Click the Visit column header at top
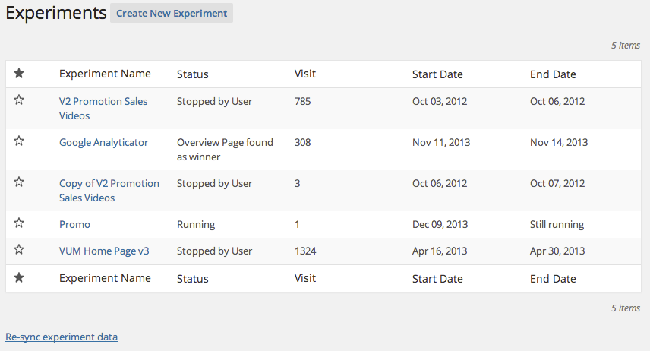Image resolution: width=650 pixels, height=351 pixels. pyautogui.click(x=305, y=74)
